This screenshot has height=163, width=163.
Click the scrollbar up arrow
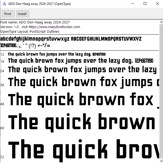click(x=161, y=22)
